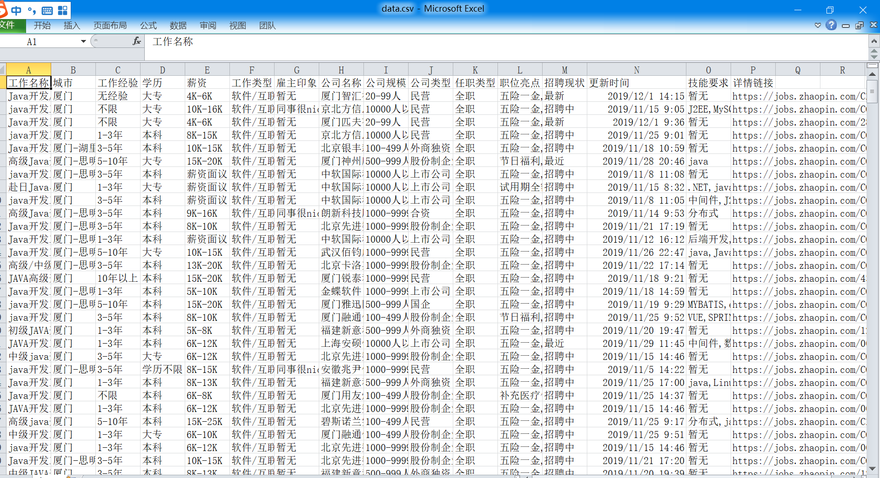The image size is (880, 478).
Task: Select the date cell 2019/12/1 14:15
Action: 637,96
